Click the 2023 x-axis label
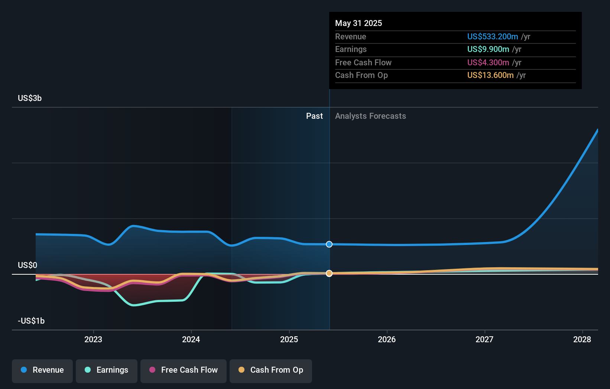The height and width of the screenshot is (389, 610). tap(93, 339)
